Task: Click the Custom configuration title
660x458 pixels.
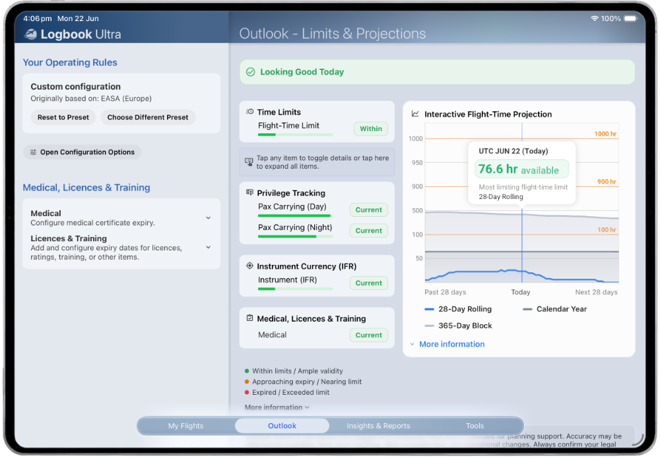Action: click(75, 87)
